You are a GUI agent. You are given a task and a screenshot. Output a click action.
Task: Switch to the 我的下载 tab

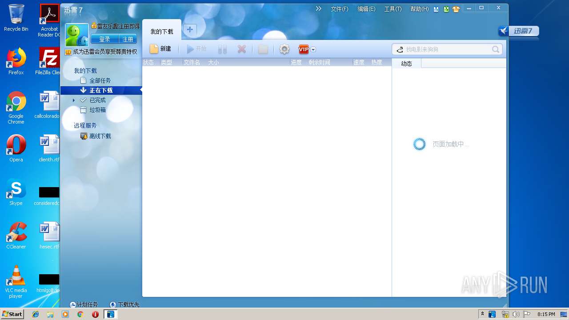pyautogui.click(x=162, y=32)
